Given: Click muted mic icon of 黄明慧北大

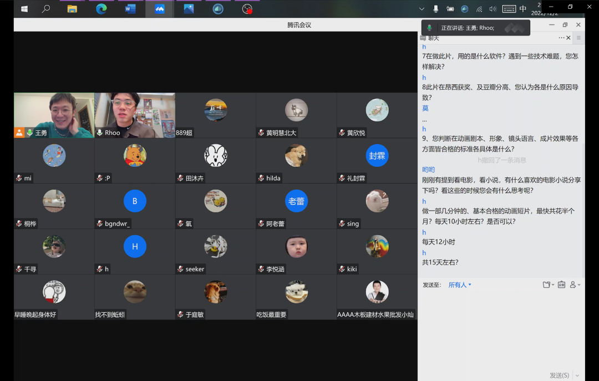Looking at the screenshot, I should click(261, 133).
